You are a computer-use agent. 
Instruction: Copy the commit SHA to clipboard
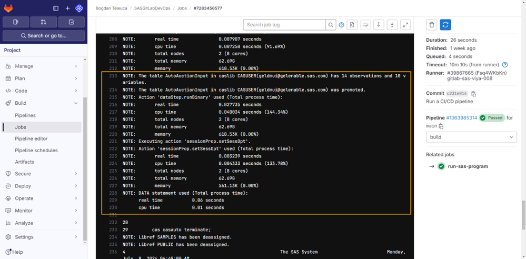coord(473,94)
